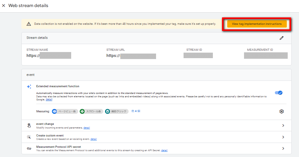Click the key icon for API secret
The width and height of the screenshot is (299, 157).
pos(29,148)
